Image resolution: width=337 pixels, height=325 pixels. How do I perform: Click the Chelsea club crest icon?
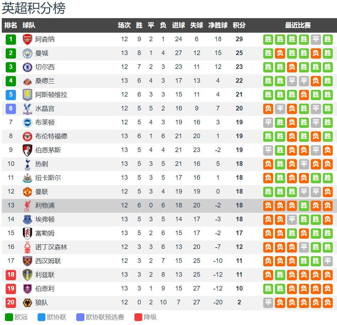click(x=27, y=67)
